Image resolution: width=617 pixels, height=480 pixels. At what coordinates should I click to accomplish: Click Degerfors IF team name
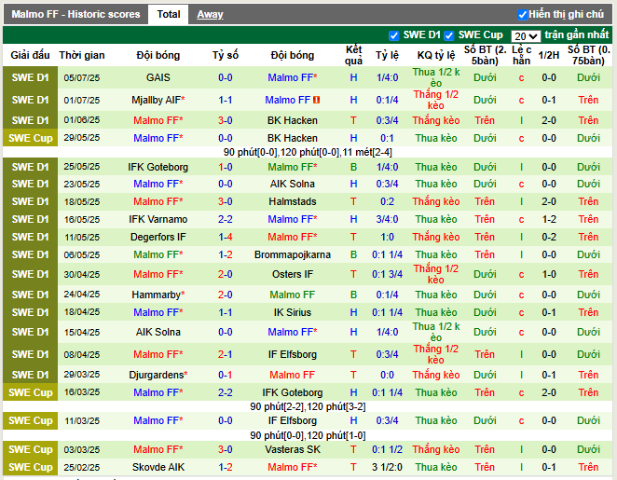[x=158, y=237]
